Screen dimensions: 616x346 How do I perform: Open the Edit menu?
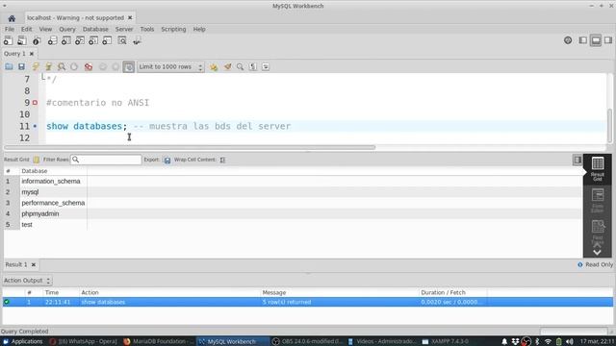tap(26, 29)
